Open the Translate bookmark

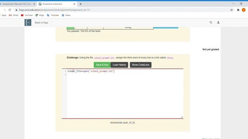click(x=53, y=15)
